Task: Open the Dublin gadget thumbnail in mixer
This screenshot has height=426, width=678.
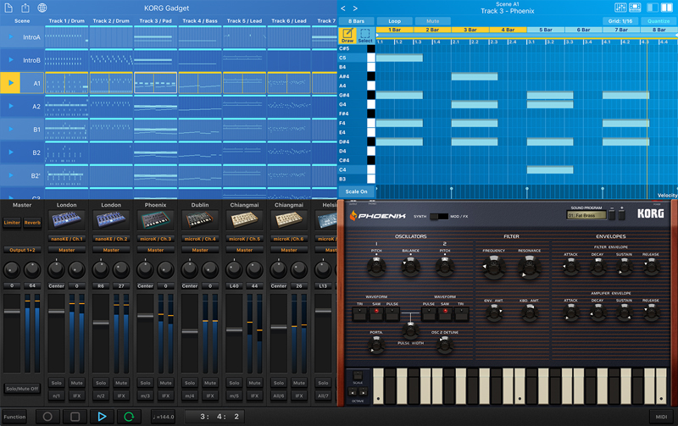Action: click(200, 220)
